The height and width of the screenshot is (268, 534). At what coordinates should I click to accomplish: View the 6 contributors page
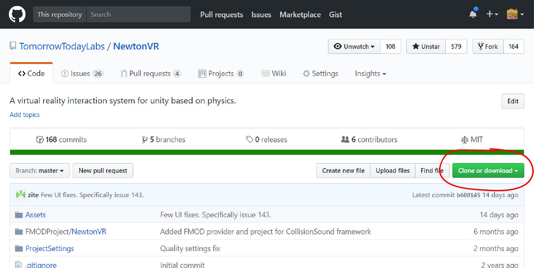369,140
